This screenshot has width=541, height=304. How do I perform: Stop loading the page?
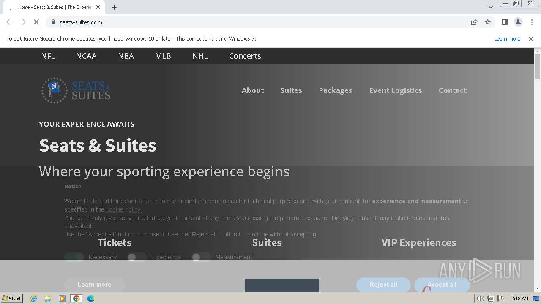coord(36,22)
